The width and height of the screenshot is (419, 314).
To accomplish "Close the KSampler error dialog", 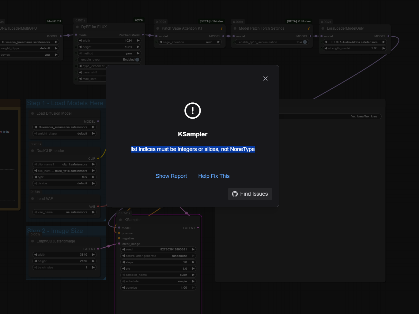I will click(x=266, y=79).
